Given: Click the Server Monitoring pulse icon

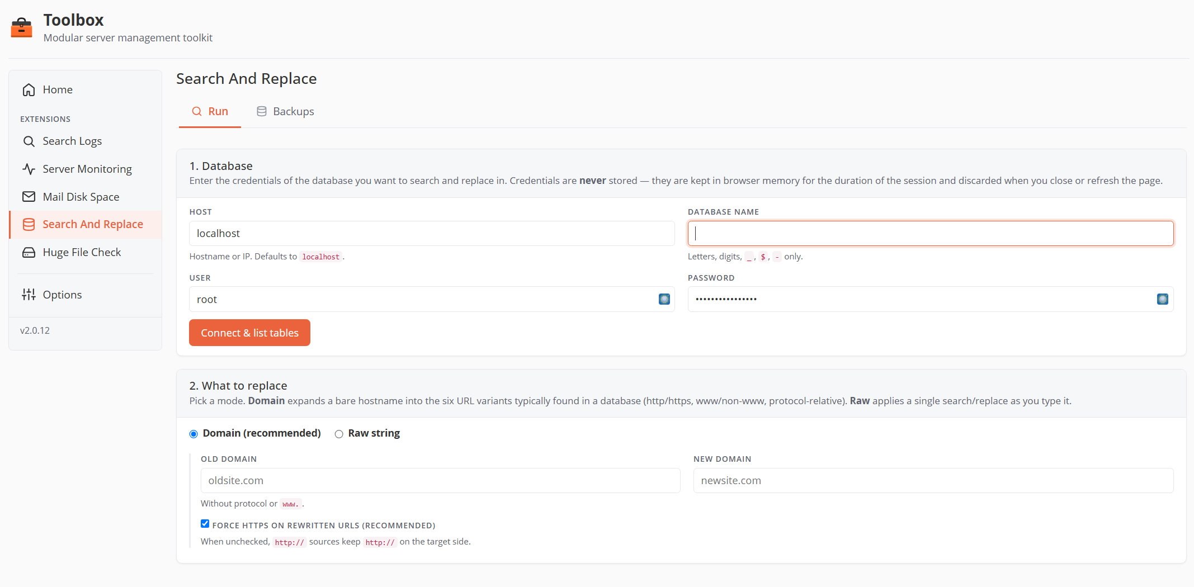Looking at the screenshot, I should pyautogui.click(x=29, y=169).
